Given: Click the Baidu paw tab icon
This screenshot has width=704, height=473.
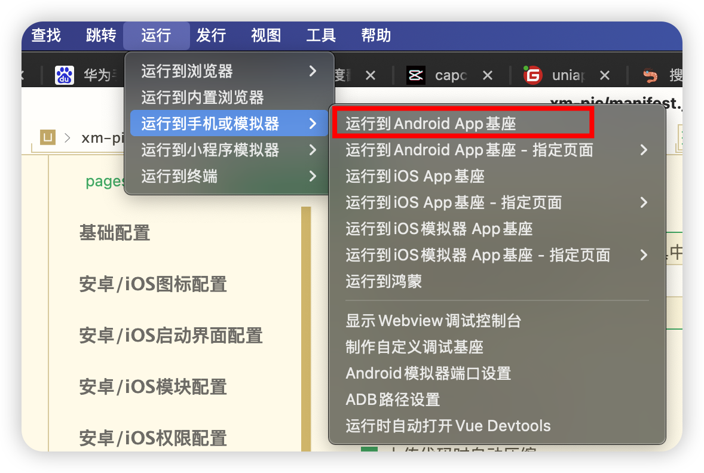Looking at the screenshot, I should coord(64,75).
